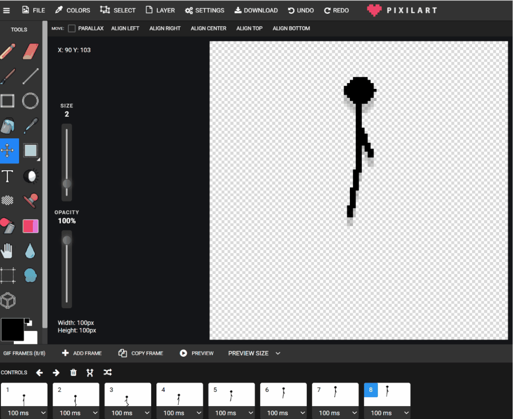
Task: Select the Text tool
Action: coord(8,176)
